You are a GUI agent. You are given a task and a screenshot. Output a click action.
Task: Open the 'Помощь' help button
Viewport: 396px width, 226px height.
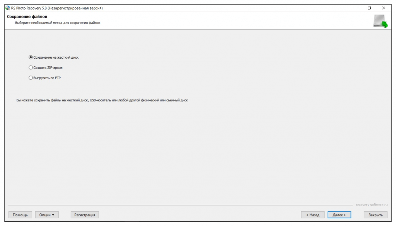(x=20, y=215)
